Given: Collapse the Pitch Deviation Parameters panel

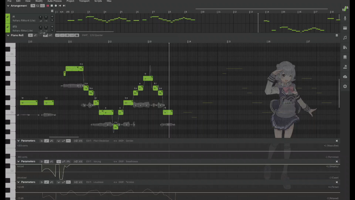Looking at the screenshot, I should click(x=18, y=141).
